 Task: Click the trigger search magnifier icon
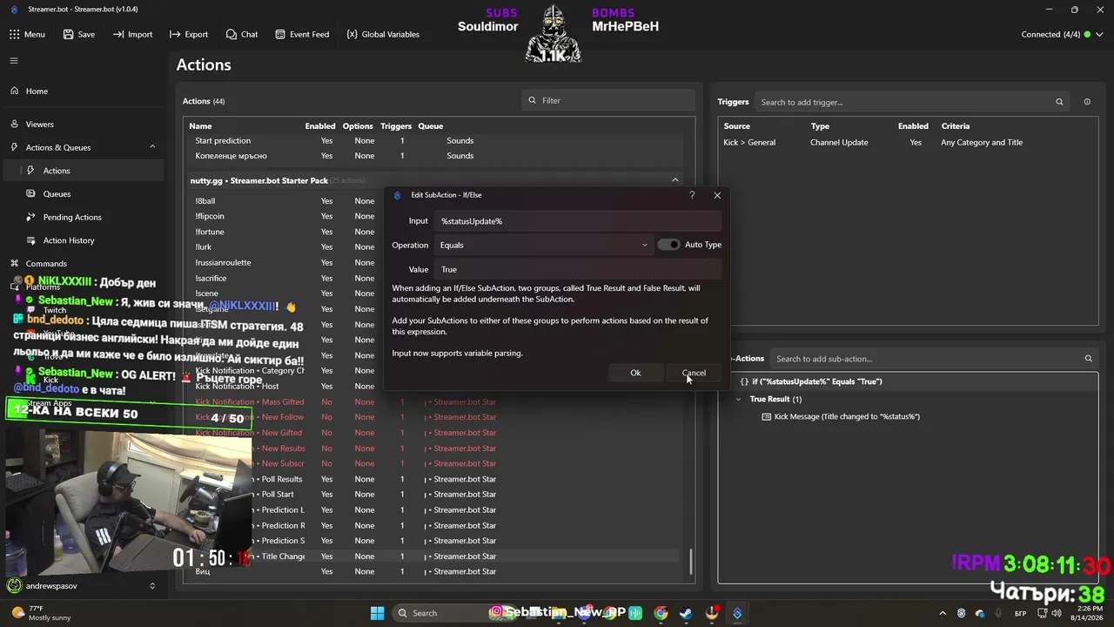1059,102
